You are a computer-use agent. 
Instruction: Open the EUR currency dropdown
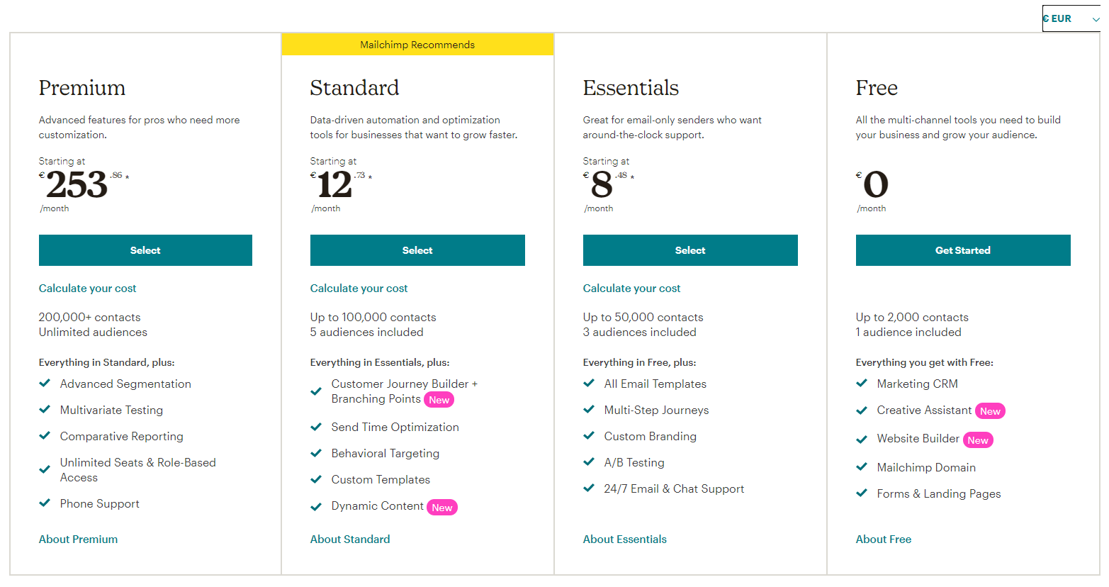coord(1071,18)
